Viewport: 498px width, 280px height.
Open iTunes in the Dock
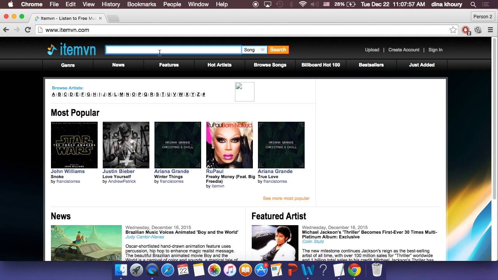click(x=230, y=269)
